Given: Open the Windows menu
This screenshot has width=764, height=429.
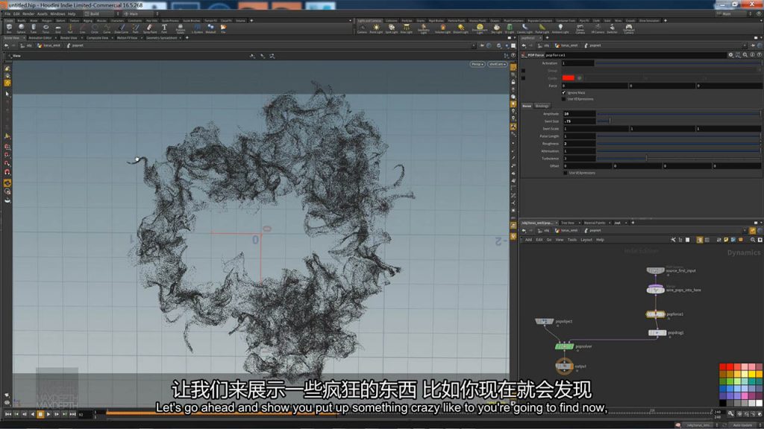Looking at the screenshot, I should tap(57, 13).
